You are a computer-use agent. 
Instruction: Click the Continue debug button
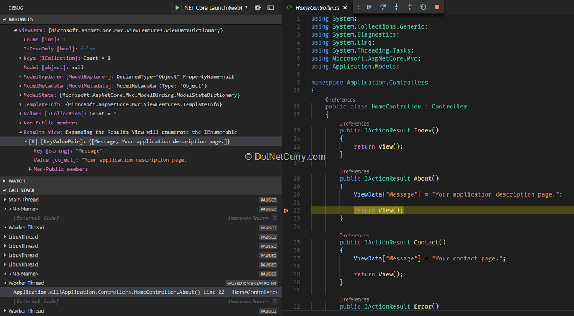point(370,7)
